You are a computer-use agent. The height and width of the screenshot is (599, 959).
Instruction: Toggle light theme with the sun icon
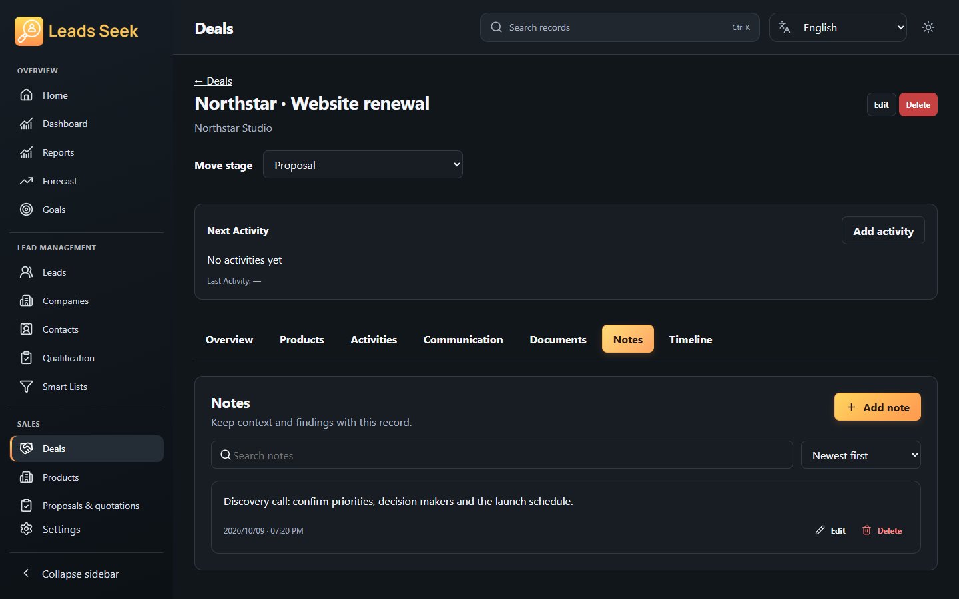[928, 27]
